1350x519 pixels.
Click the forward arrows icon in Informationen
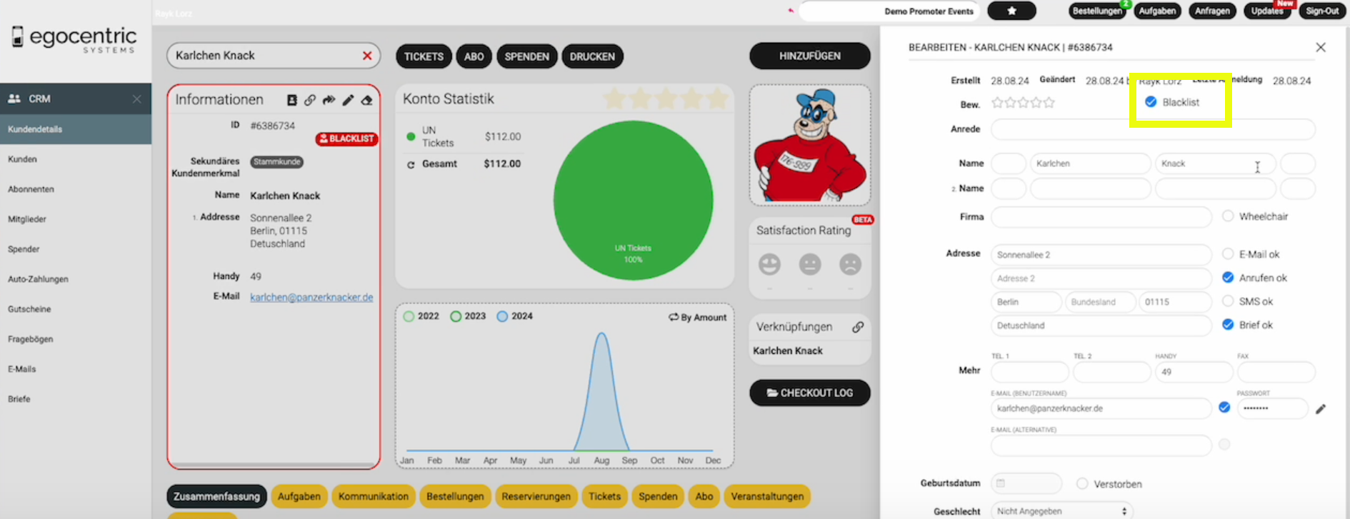tap(329, 100)
